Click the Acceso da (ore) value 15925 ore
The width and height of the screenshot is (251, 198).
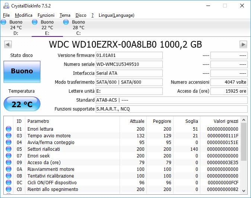(x=229, y=91)
